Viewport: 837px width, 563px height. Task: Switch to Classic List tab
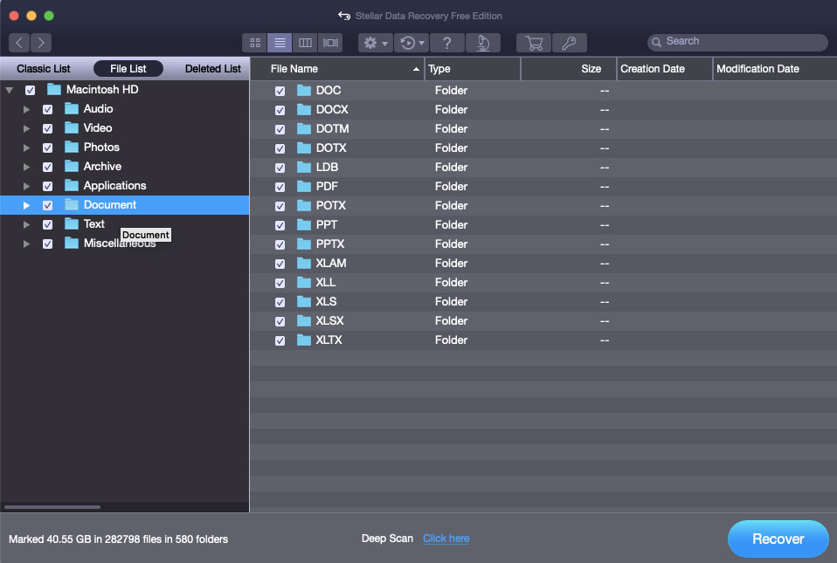point(43,69)
